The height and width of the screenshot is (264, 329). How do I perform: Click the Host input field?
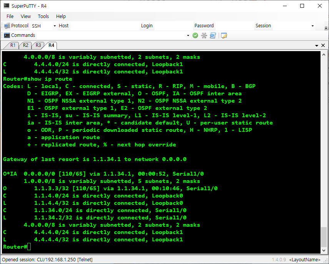point(105,26)
